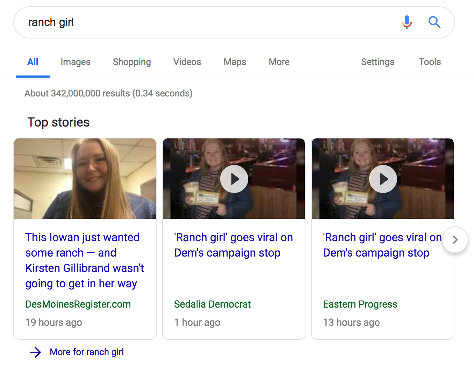Open the Settings menu
Image resolution: width=474 pixels, height=381 pixels.
pos(378,62)
